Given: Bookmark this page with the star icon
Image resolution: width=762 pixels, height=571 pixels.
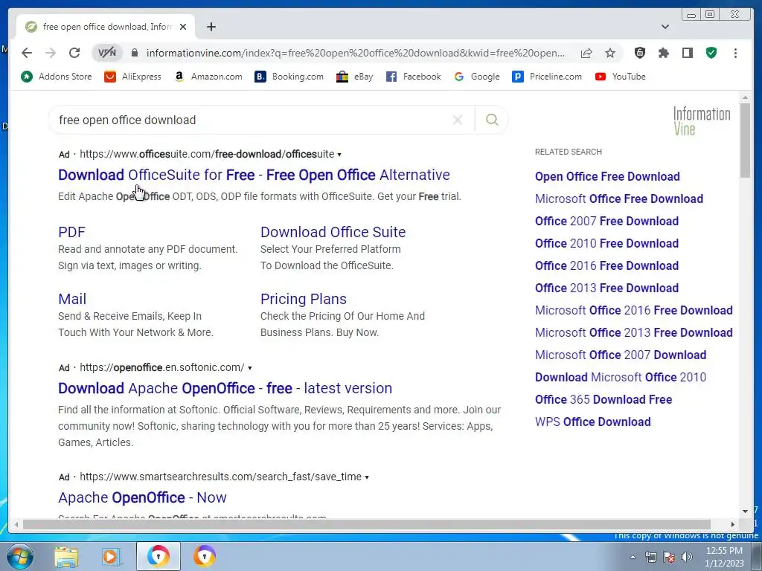Looking at the screenshot, I should point(610,53).
